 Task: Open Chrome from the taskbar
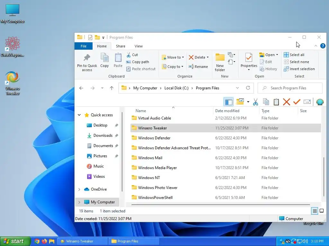pos(37,241)
